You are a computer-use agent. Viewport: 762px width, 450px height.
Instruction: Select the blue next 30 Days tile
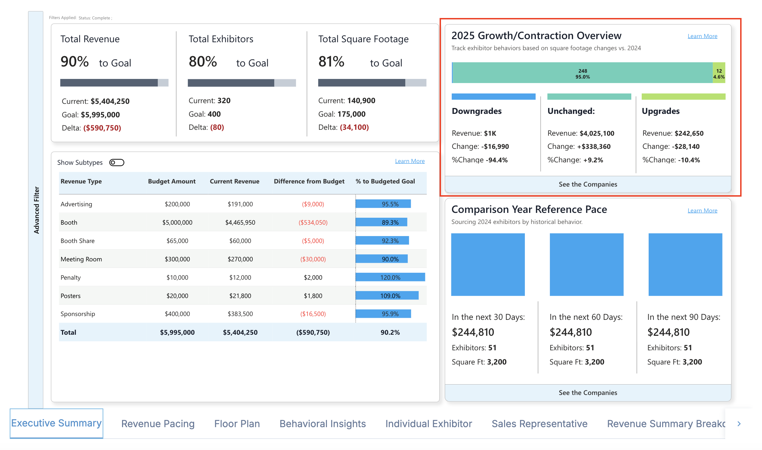[x=488, y=264]
